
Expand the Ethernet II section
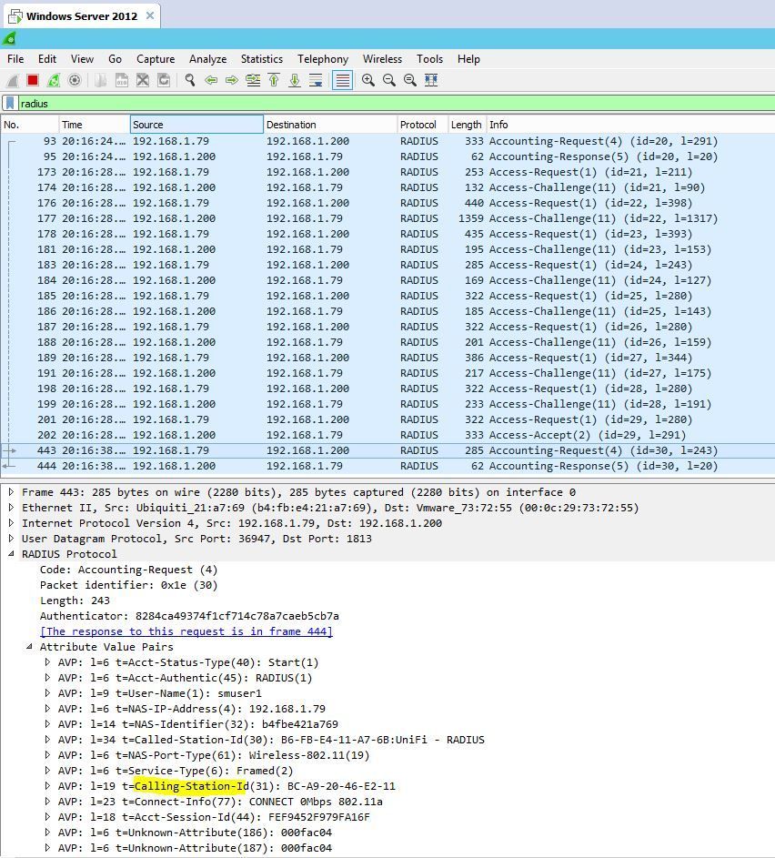(x=11, y=508)
